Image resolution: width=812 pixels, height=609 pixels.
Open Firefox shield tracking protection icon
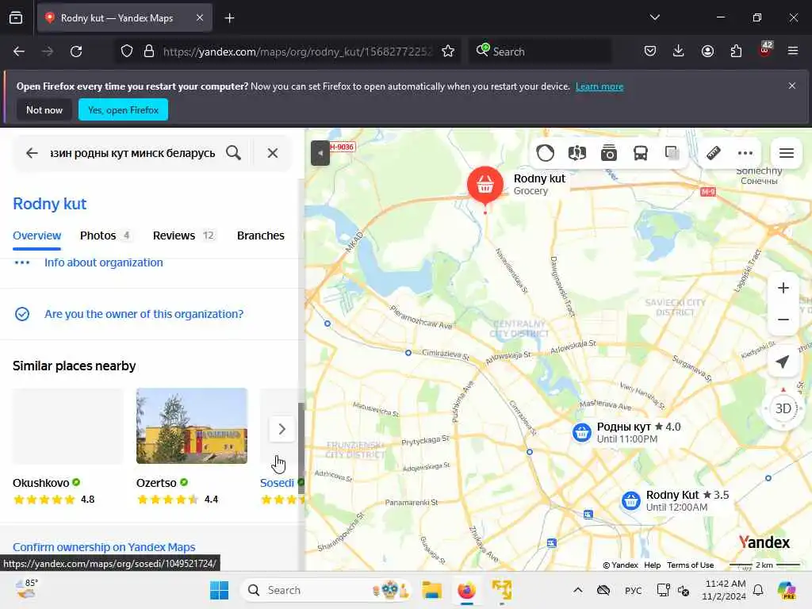click(127, 52)
